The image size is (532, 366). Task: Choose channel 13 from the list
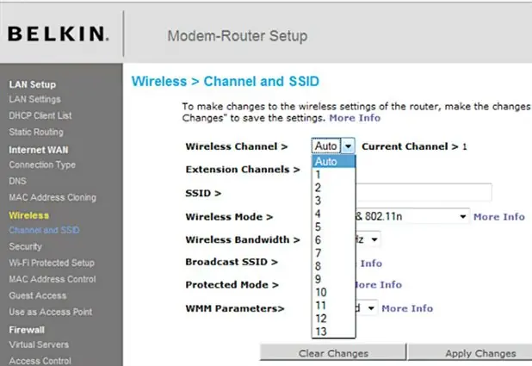[x=333, y=332]
